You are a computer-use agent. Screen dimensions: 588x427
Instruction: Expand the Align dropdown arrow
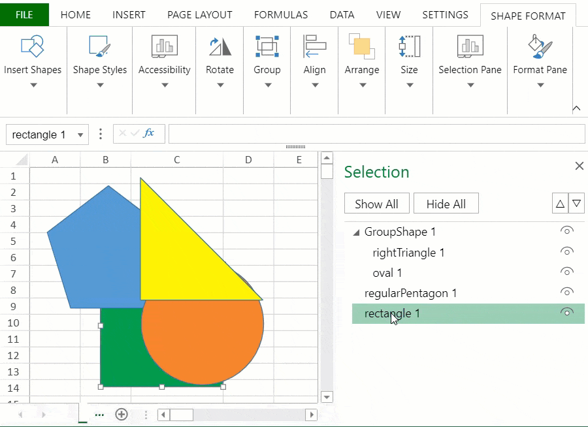click(x=315, y=85)
